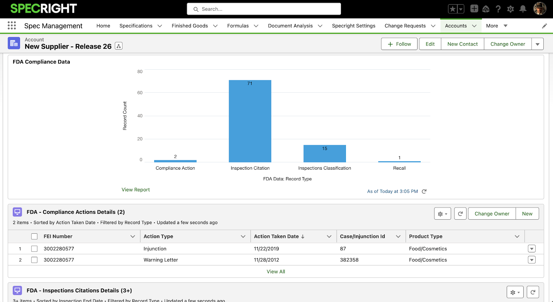Click Case/Injunction Id value 382358
Viewport: 553px width, 302px height.
tap(349, 260)
